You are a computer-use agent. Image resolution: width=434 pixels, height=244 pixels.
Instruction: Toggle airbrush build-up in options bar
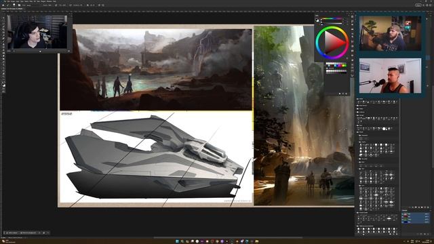pos(70,5)
